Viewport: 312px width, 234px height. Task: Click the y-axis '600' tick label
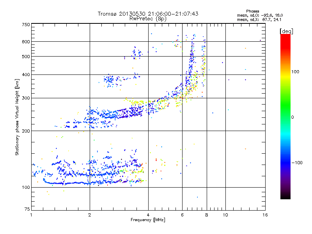[26, 42]
